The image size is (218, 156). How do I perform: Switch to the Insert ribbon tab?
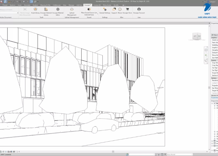[20, 5]
